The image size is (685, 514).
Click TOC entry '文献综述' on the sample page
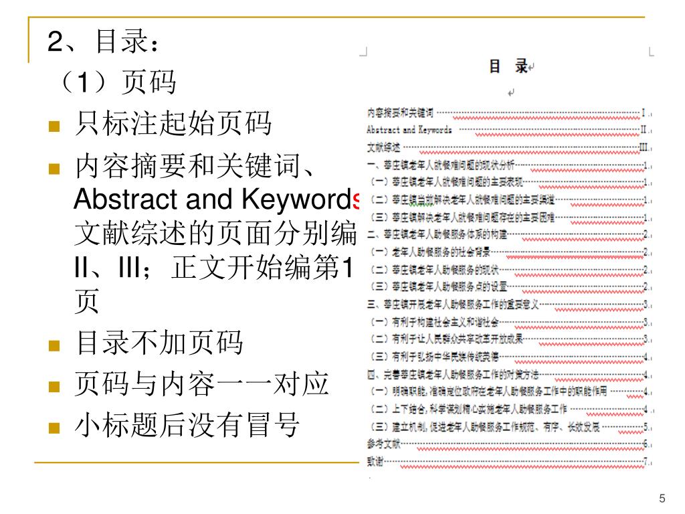click(383, 148)
